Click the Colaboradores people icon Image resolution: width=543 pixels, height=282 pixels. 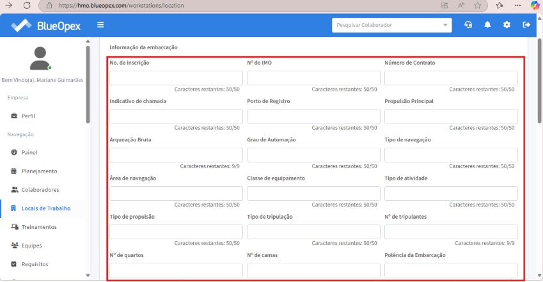coord(15,189)
